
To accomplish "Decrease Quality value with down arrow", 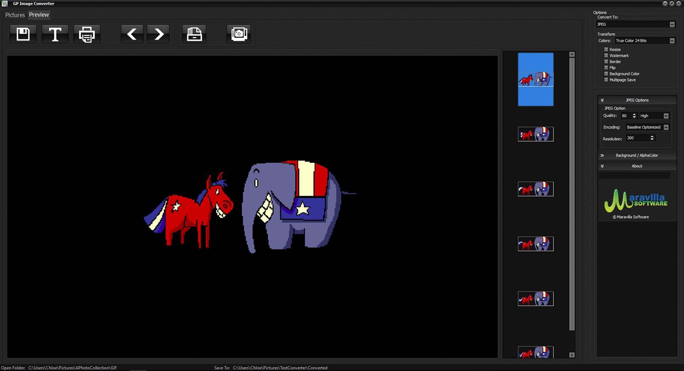I will point(634,117).
